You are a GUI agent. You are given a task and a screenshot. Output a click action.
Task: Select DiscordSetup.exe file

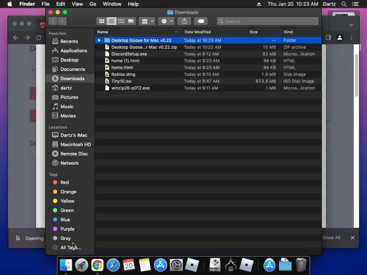[x=208, y=54]
